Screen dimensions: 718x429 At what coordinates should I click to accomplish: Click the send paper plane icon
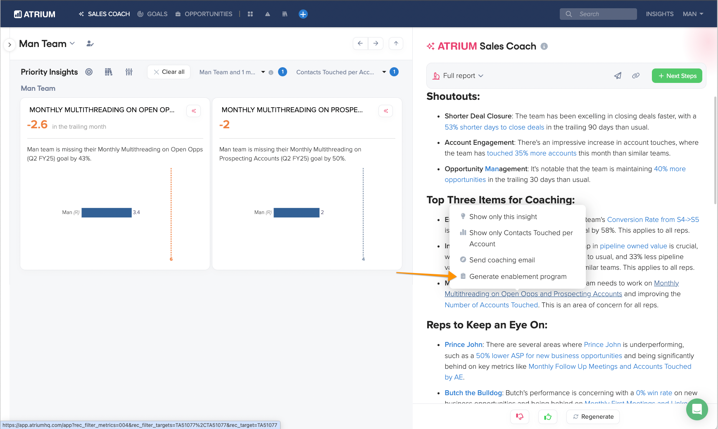pos(618,75)
